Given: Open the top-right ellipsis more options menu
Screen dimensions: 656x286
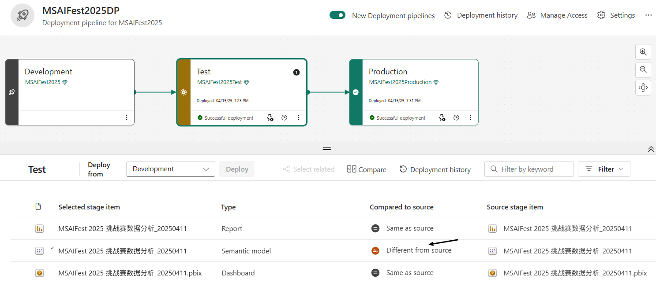Looking at the screenshot, I should click(648, 15).
